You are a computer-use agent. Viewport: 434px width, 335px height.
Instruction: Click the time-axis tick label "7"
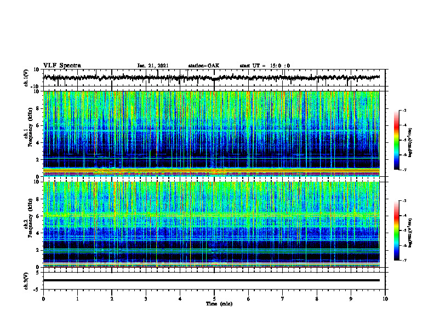[283, 299]
